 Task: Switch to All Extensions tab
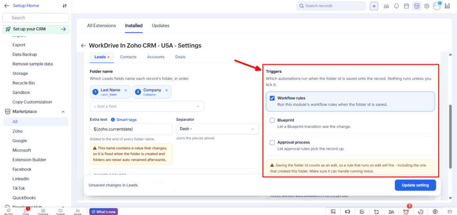pos(101,25)
